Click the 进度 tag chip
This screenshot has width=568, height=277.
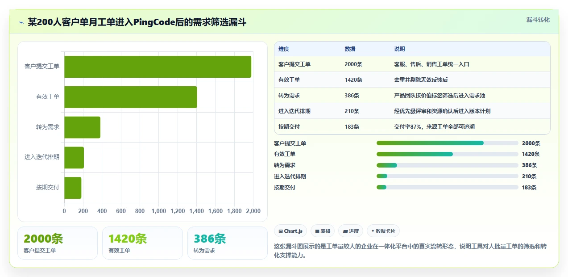tap(351, 231)
